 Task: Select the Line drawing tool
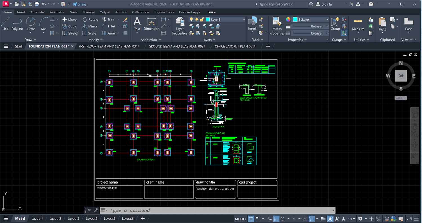coord(5,23)
